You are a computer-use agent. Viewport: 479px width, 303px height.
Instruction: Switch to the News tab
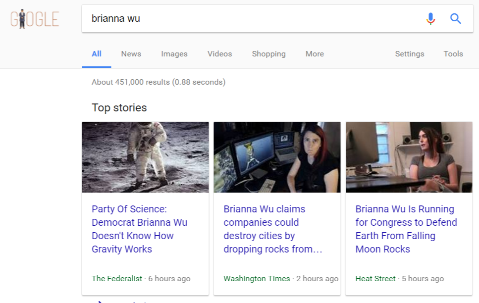131,54
